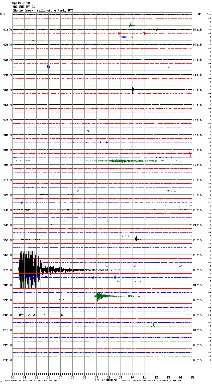The width and height of the screenshot is (212, 384).
Task: Pick the 15:00 MST time label
Action: pos(7,240)
